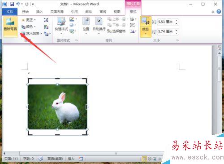
Task: Click the vertical scrollbar up arrow
Action: [219, 53]
